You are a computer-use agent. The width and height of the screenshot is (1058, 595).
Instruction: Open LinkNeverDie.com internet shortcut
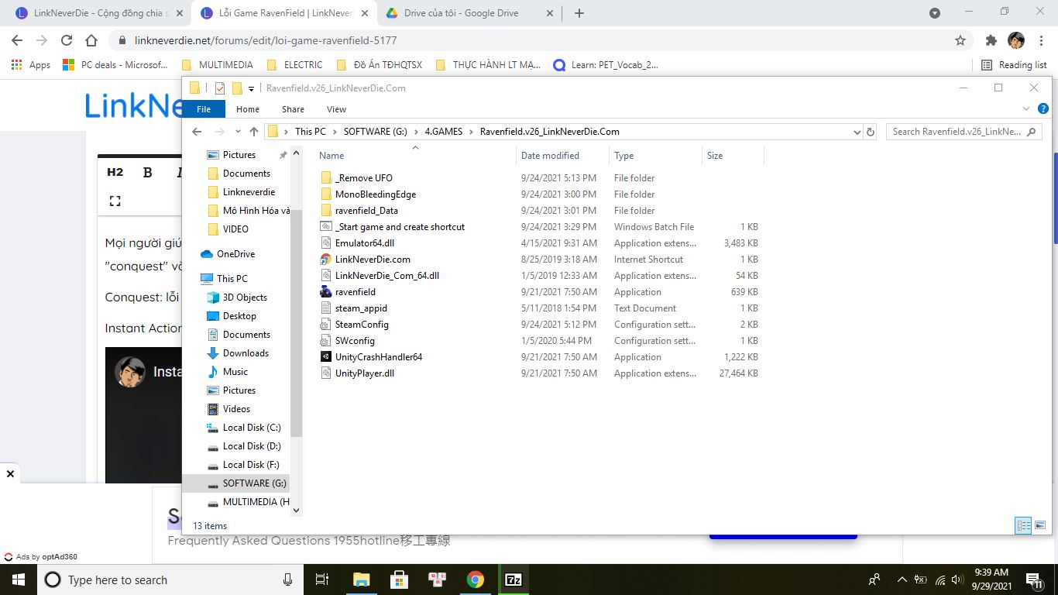point(372,260)
